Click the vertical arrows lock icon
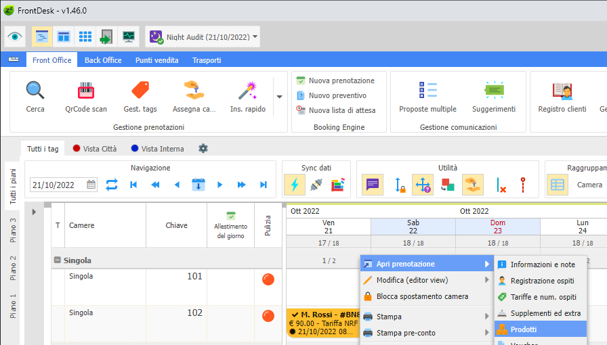 point(400,185)
